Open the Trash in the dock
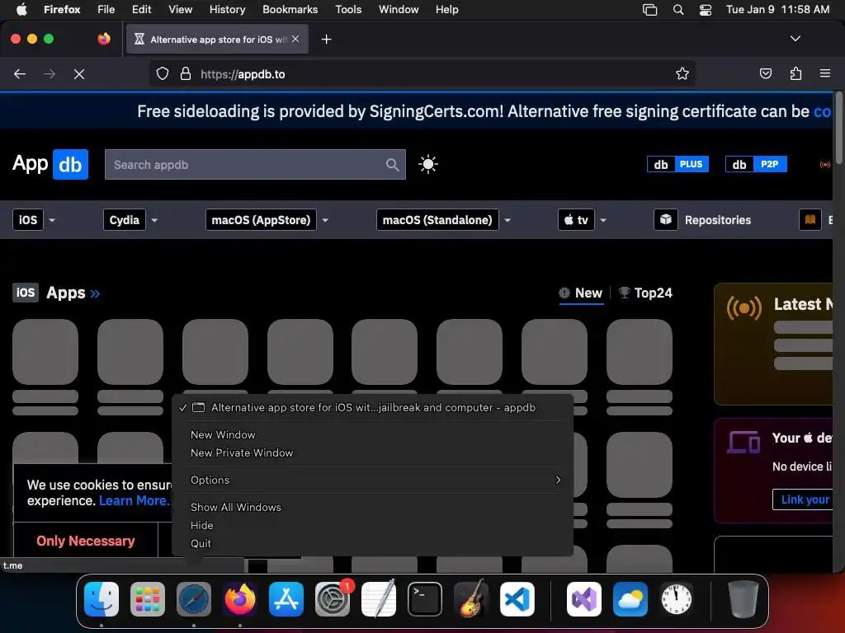 744,599
